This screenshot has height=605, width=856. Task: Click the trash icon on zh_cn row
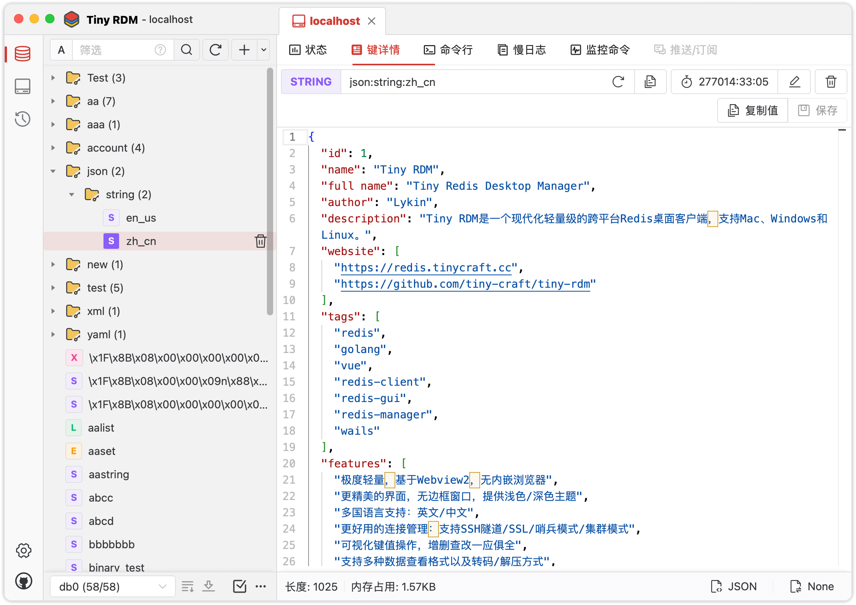pyautogui.click(x=260, y=241)
